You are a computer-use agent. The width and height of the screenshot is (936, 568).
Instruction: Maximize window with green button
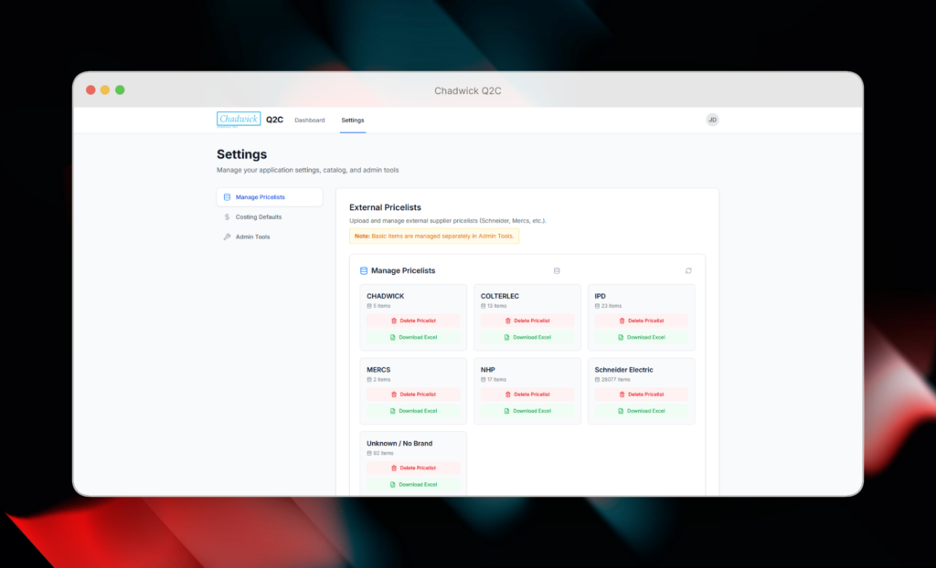pyautogui.click(x=120, y=90)
